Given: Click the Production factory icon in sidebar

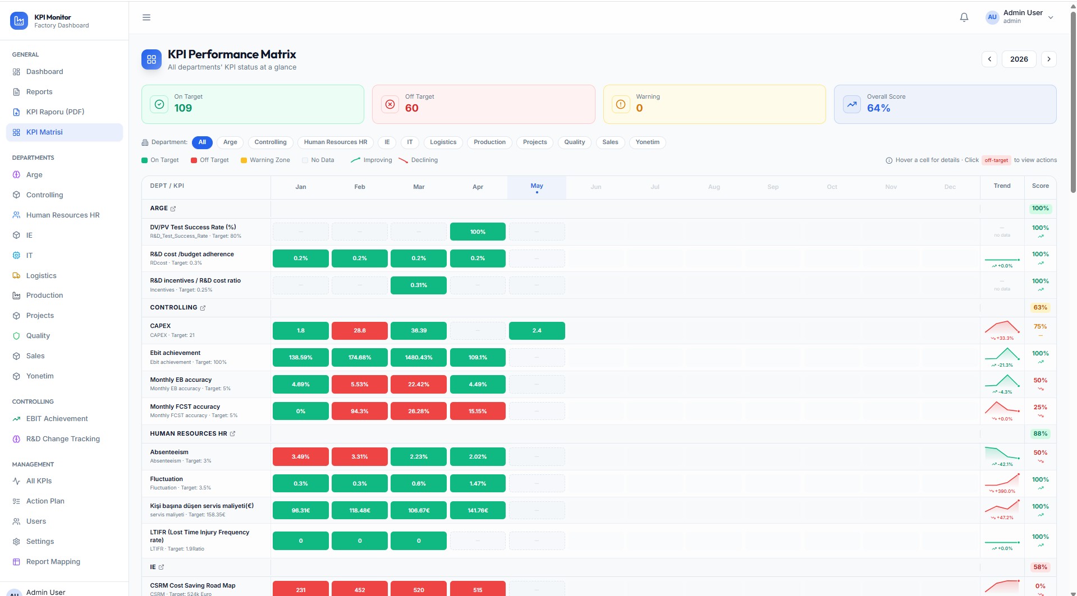Looking at the screenshot, I should [x=16, y=295].
